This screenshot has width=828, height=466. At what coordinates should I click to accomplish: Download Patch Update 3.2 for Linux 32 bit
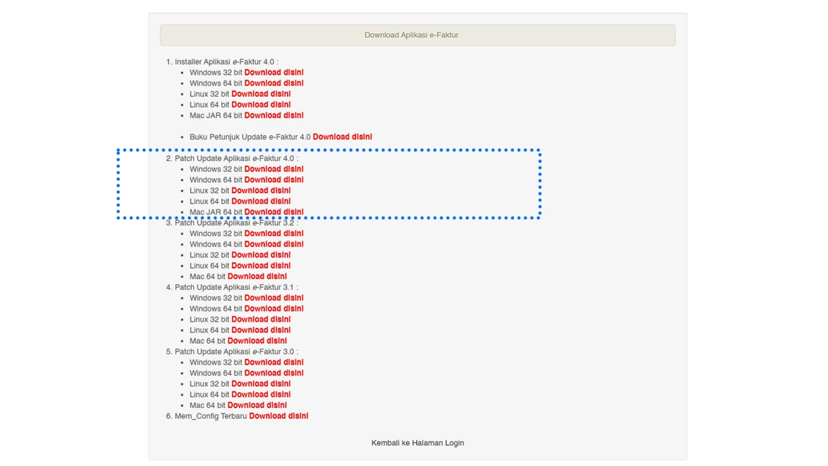pyautogui.click(x=261, y=255)
